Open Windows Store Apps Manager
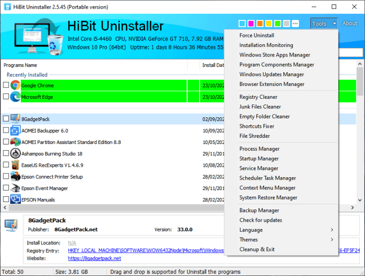Screen dimensions: 365x276 coord(275,55)
